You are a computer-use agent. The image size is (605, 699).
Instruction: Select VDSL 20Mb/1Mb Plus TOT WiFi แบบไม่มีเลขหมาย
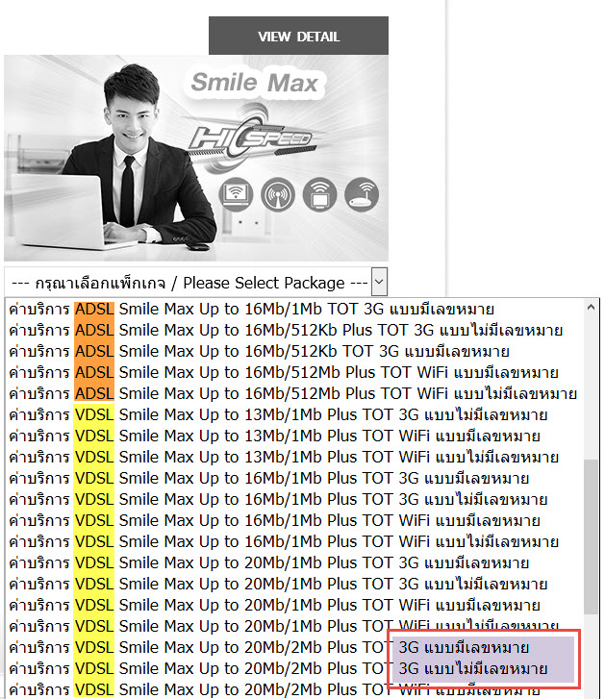[294, 627]
